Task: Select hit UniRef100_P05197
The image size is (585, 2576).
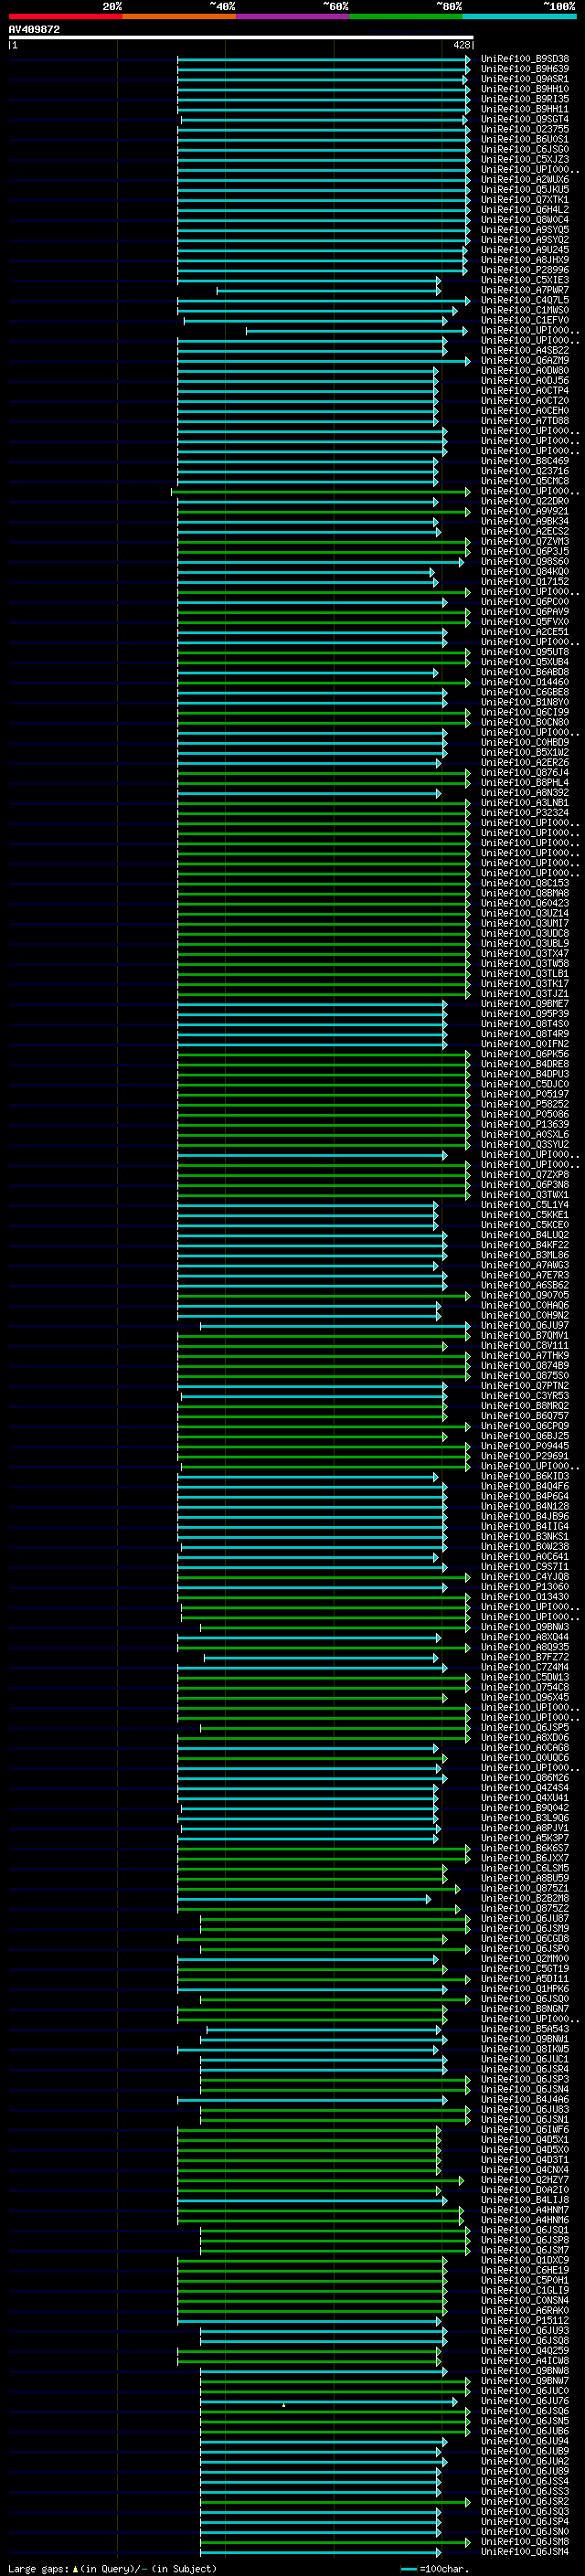Action: [x=525, y=1094]
